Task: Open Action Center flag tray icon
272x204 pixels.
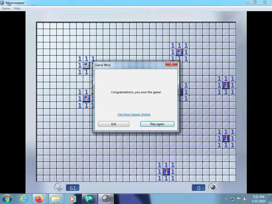Action: point(239,199)
